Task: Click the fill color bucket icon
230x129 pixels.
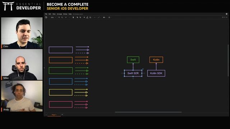Action: [x=84, y=18]
